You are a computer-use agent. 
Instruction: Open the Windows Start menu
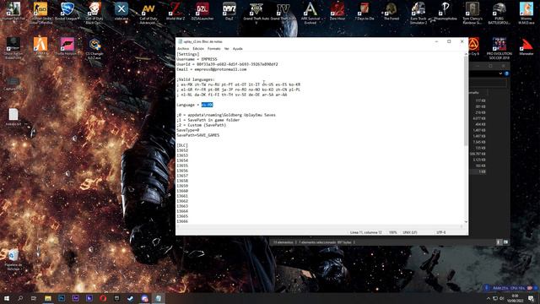7,298
